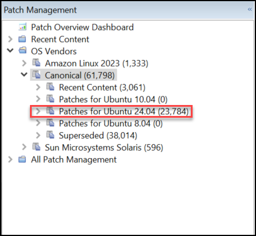Select Patches for Ubuntu 10.04 (0)

[113, 99]
